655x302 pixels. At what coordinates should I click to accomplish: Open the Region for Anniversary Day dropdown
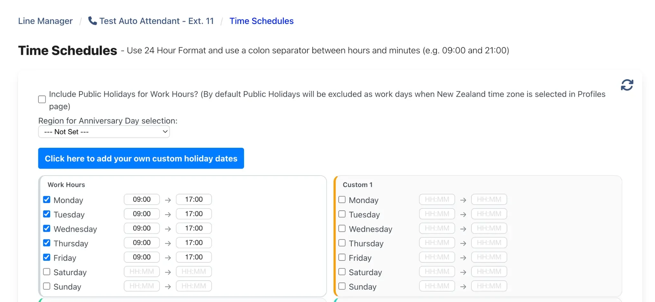[104, 132]
